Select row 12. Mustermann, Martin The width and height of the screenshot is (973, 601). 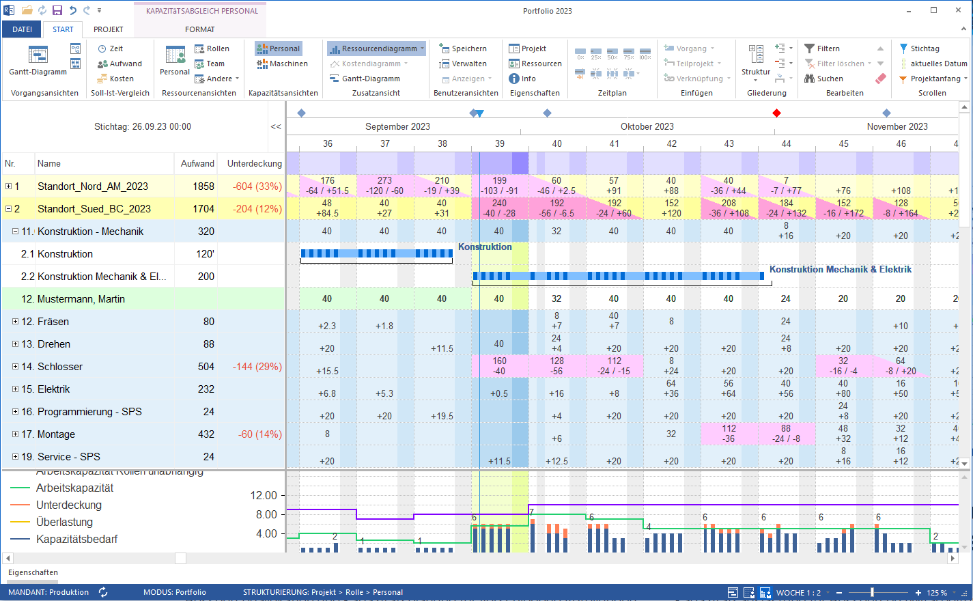(x=143, y=298)
